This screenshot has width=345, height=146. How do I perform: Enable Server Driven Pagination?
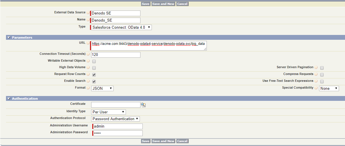(322, 68)
